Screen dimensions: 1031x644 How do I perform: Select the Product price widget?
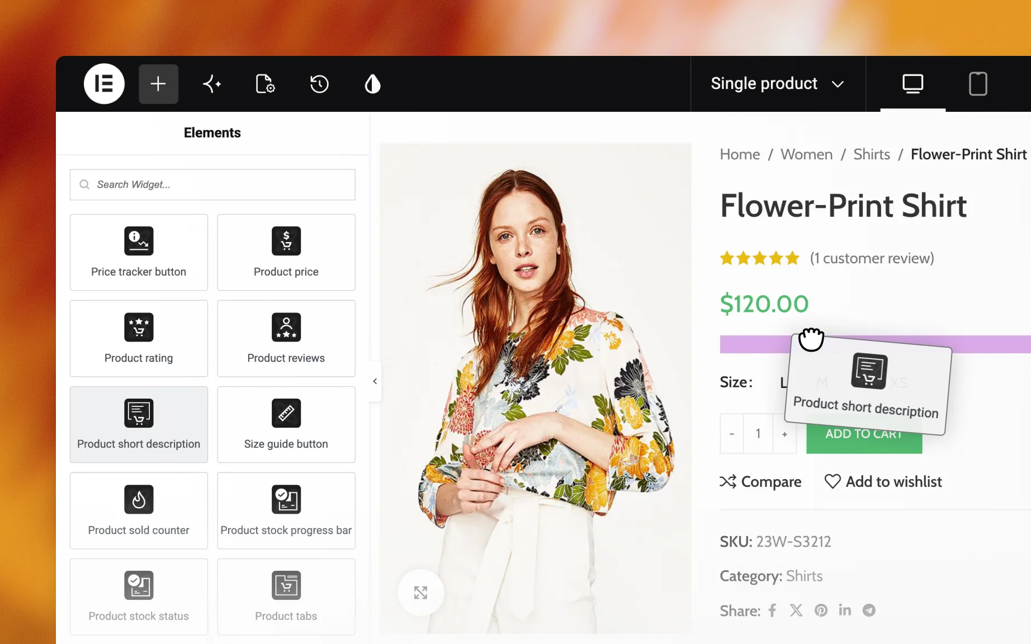pos(286,252)
